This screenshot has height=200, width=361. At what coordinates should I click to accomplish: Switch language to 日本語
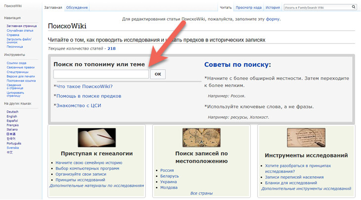point(11,134)
